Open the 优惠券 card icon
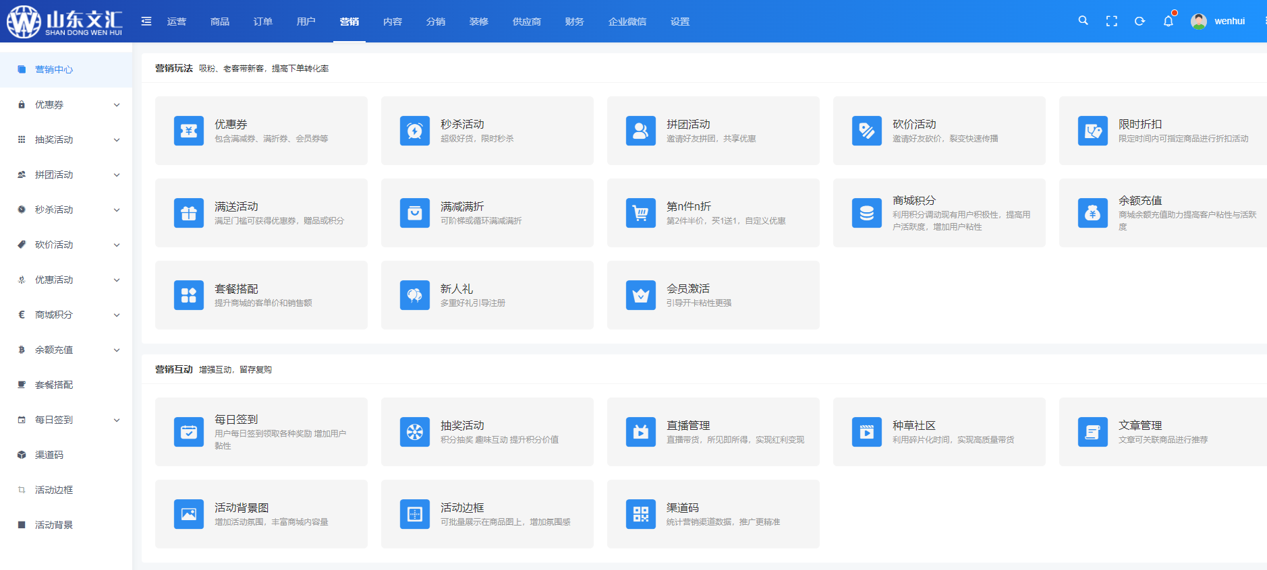Viewport: 1267px width, 570px height. (x=189, y=131)
